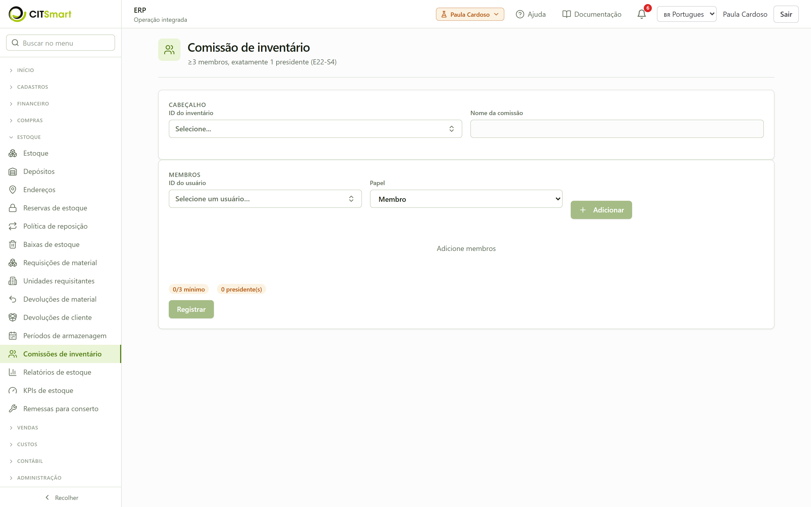Expand the FINANCEIRO section
The width and height of the screenshot is (811, 507).
click(x=29, y=104)
